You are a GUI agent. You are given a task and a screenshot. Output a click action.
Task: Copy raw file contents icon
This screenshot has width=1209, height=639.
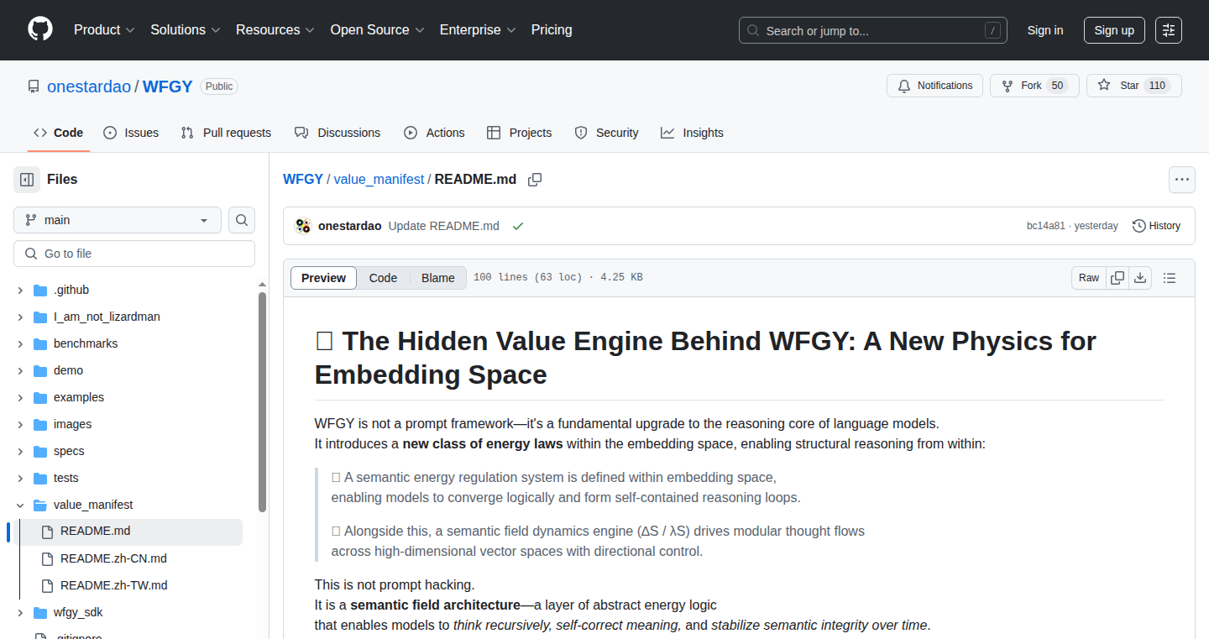click(1117, 278)
